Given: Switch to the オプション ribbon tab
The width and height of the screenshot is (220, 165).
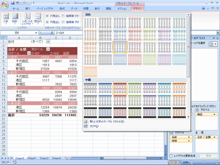Looking at the screenshot, I should (x=122, y=9).
